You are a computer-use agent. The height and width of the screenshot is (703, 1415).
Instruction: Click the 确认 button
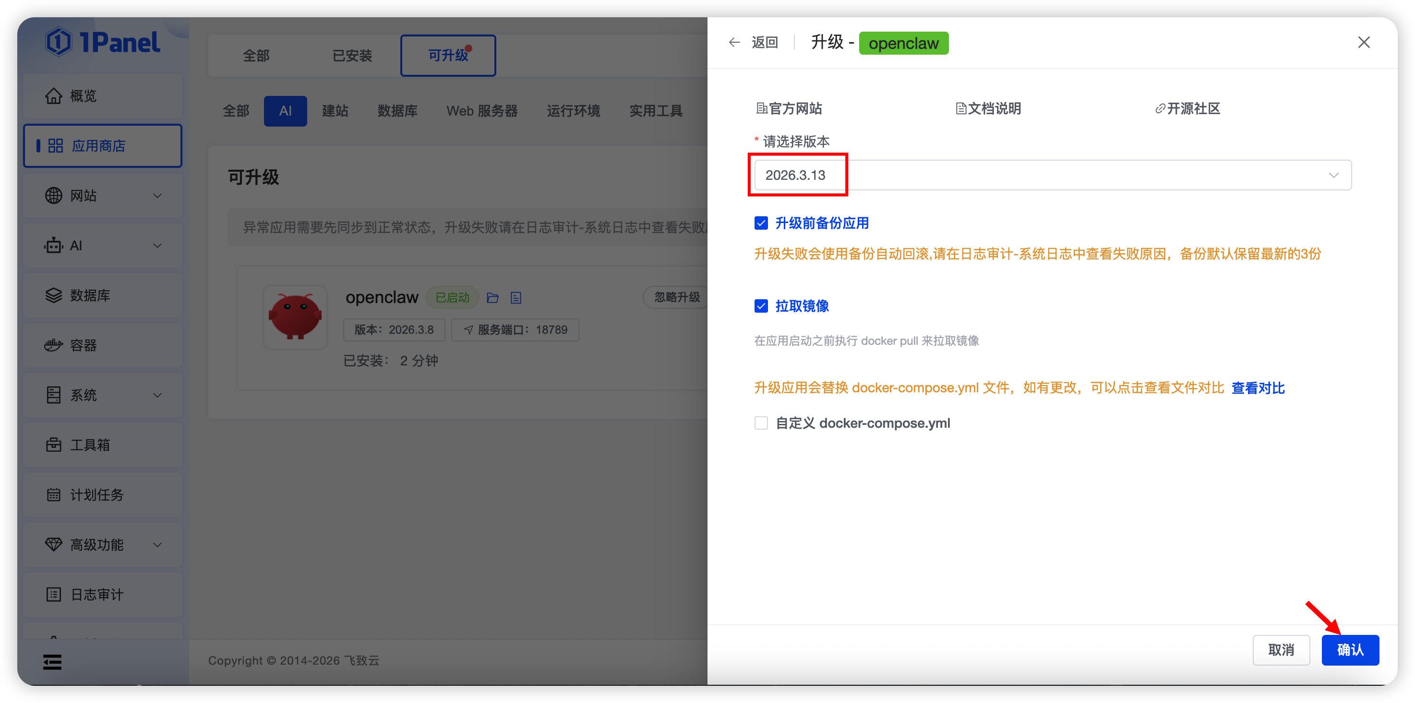pos(1350,650)
